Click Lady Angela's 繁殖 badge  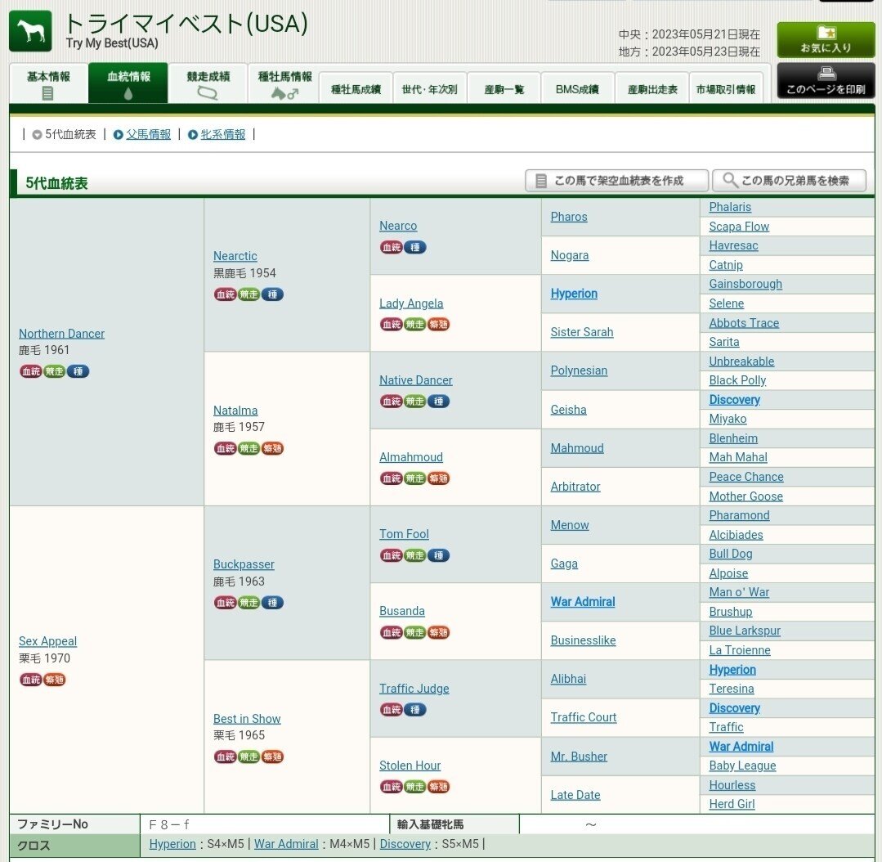pos(438,324)
